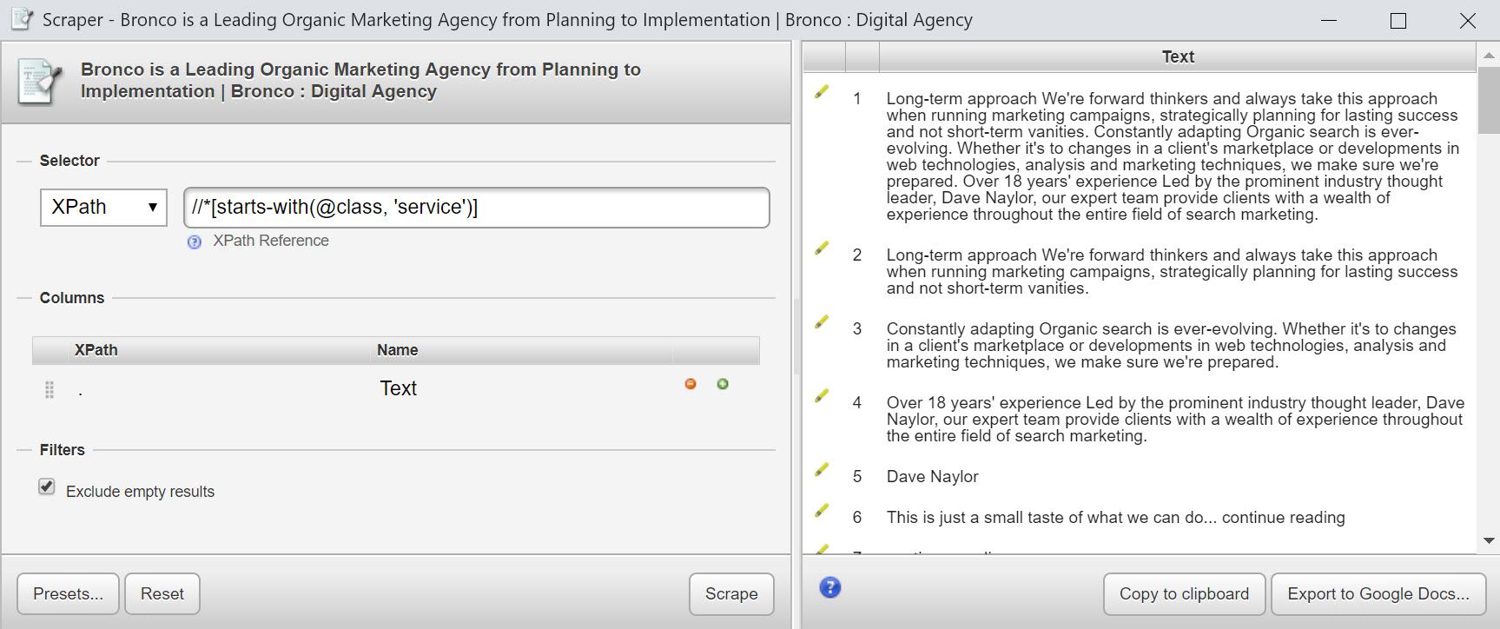The height and width of the screenshot is (629, 1500).
Task: Click the pencil icon beside result row 3
Action: (x=822, y=322)
